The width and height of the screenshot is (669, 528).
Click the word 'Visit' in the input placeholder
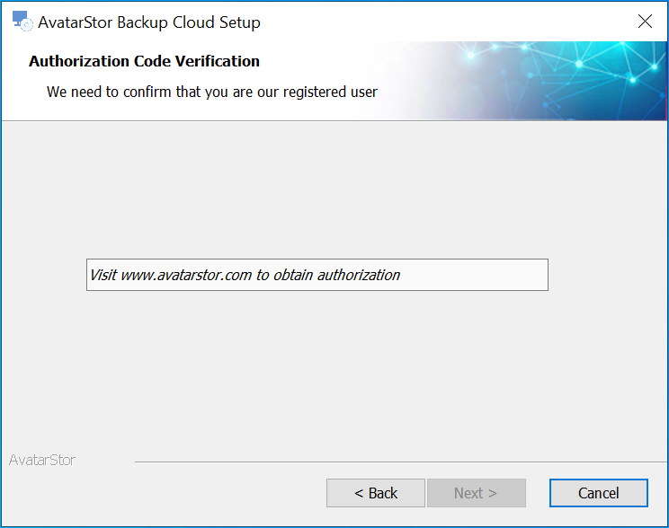point(103,276)
